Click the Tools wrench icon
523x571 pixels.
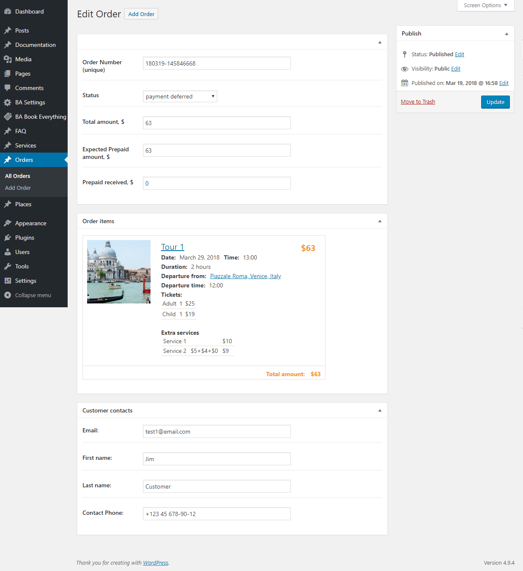[8, 266]
